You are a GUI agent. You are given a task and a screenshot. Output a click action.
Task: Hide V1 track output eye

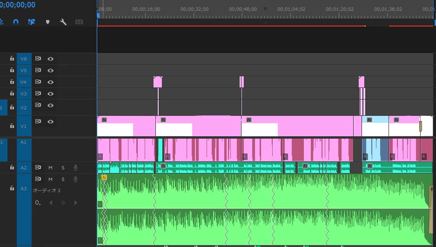(50, 122)
